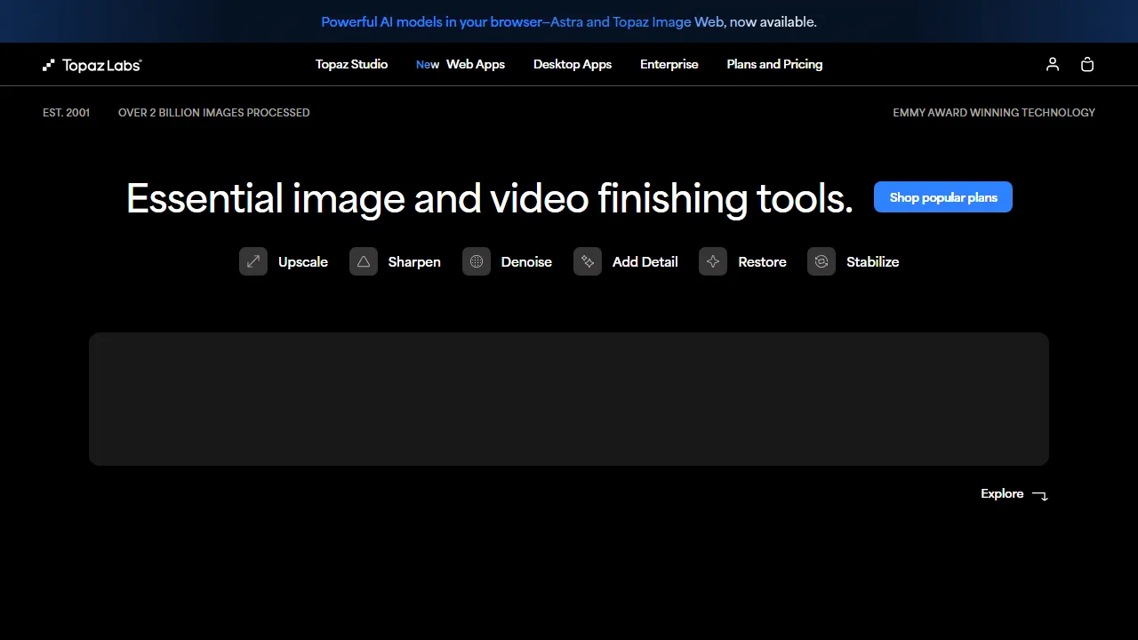Click the Restore star icon
This screenshot has width=1138, height=640.
point(713,261)
